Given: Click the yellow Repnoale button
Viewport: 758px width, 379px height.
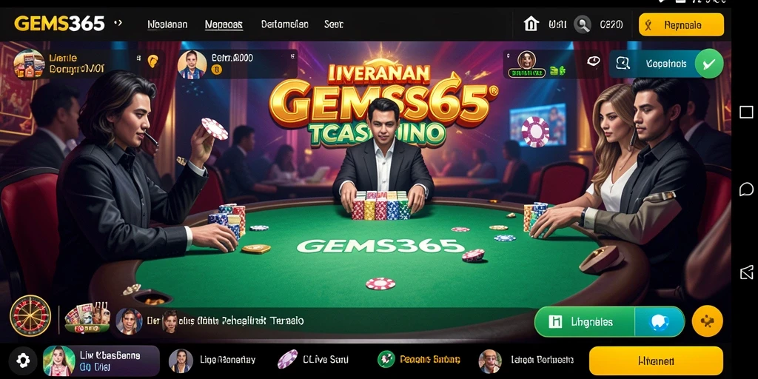Looking at the screenshot, I should click(x=681, y=24).
